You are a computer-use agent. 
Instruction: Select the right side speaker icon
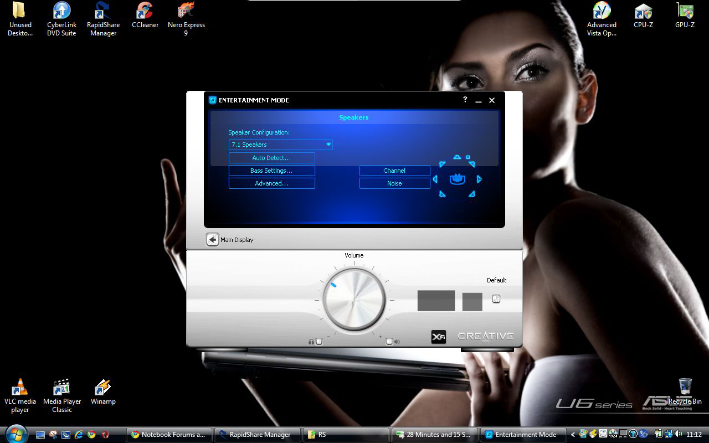click(x=479, y=179)
